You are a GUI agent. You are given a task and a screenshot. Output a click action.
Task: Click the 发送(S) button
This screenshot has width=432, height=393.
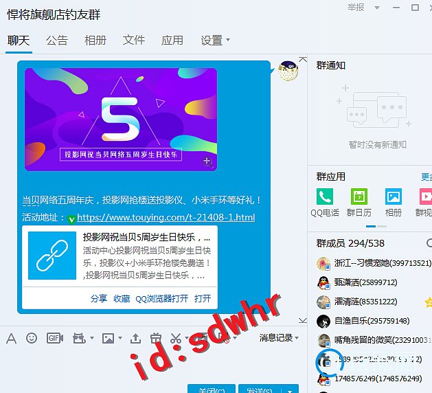260,389
